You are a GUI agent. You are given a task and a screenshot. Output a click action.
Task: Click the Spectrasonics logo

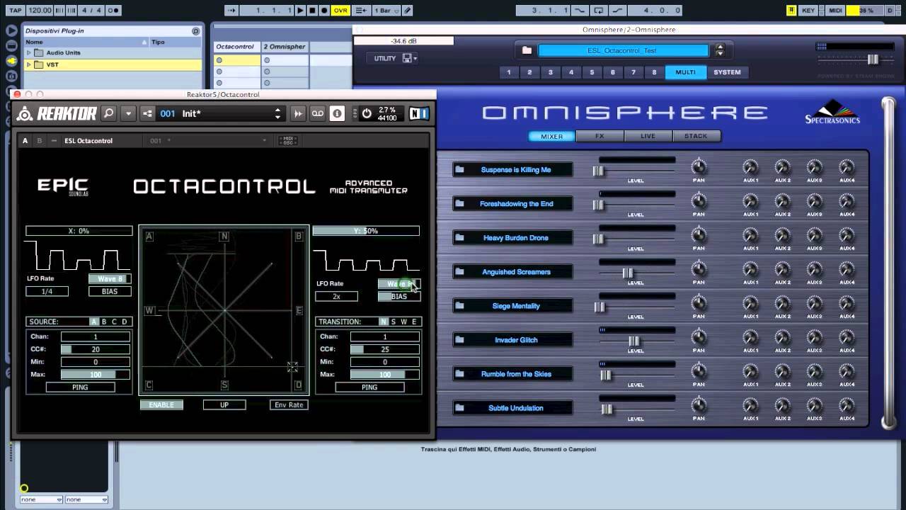(832, 112)
